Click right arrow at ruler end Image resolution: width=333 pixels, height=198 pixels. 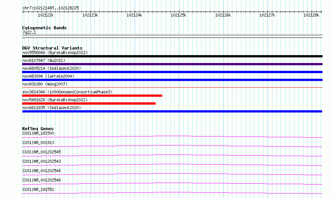point(321,12)
